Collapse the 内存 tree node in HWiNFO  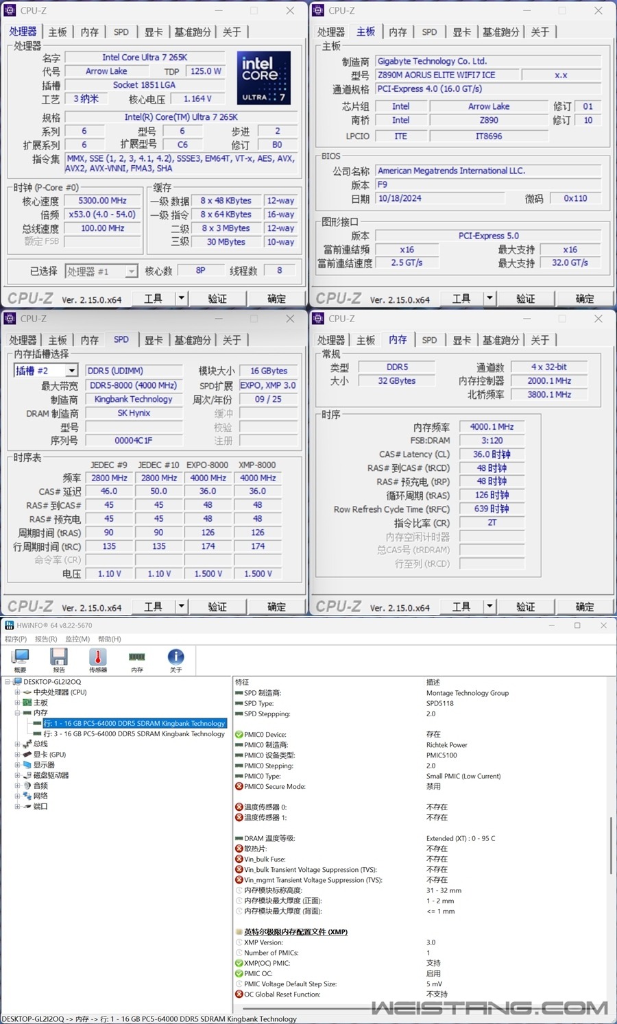coord(17,713)
